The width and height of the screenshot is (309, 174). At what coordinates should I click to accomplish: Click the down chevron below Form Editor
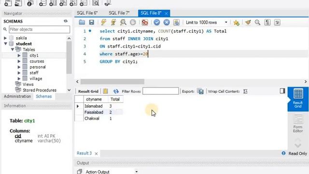coord(298,145)
